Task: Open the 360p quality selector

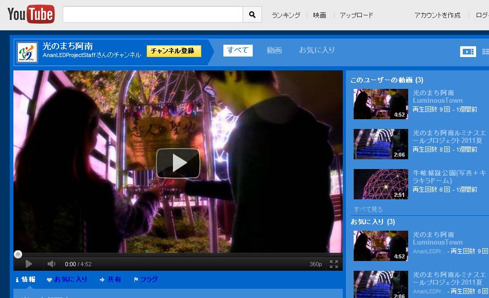Action: (316, 264)
